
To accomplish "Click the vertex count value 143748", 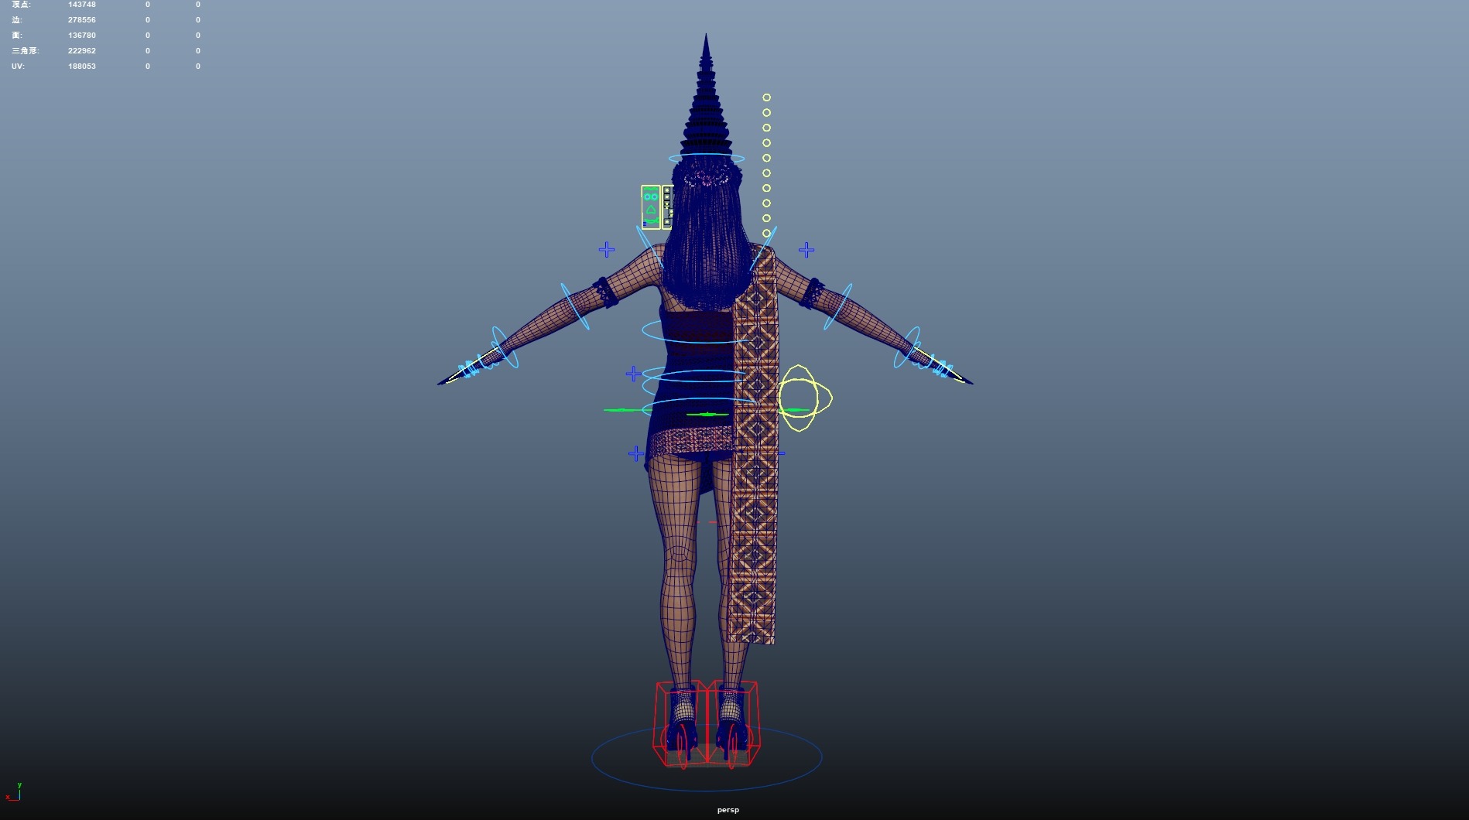I will 82,5.
